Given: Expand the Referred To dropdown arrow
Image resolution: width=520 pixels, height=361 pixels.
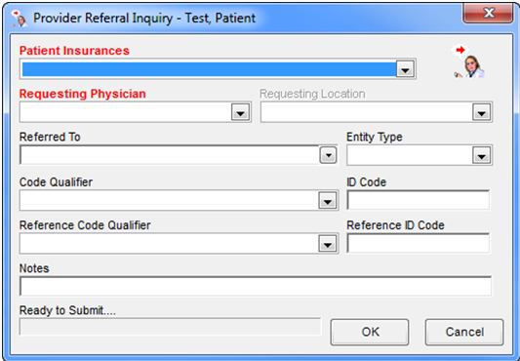Looking at the screenshot, I should tap(329, 155).
